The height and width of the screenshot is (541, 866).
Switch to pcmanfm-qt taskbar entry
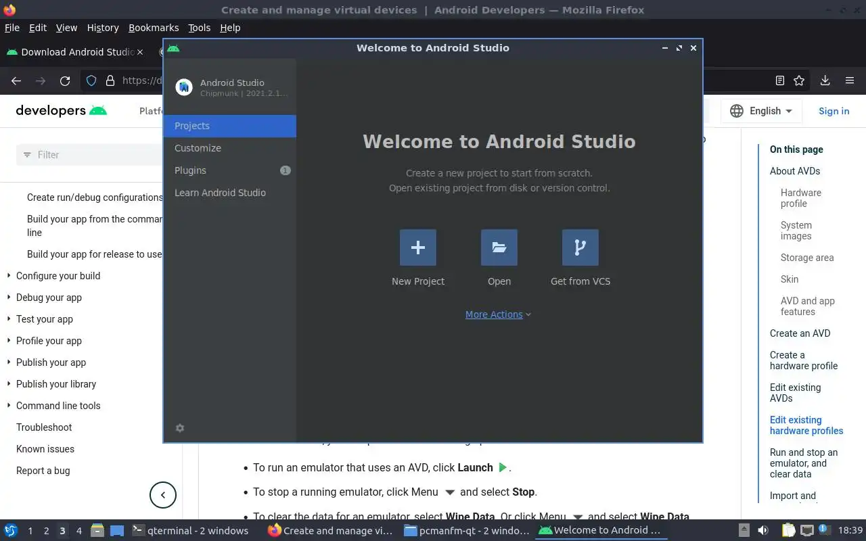(467, 531)
